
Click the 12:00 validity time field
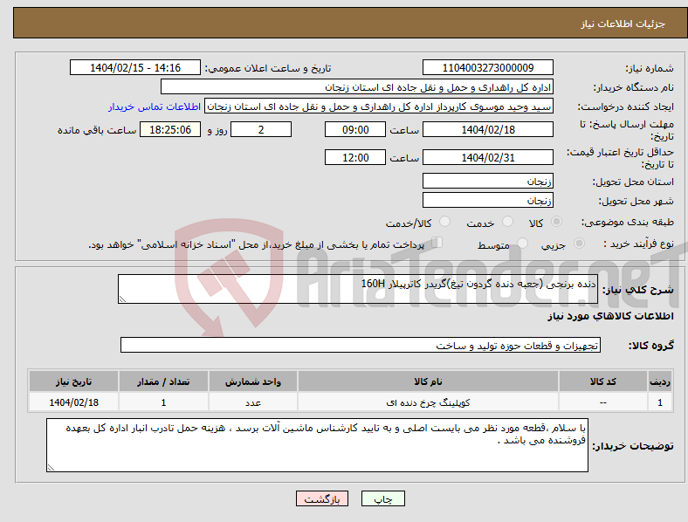pos(355,157)
